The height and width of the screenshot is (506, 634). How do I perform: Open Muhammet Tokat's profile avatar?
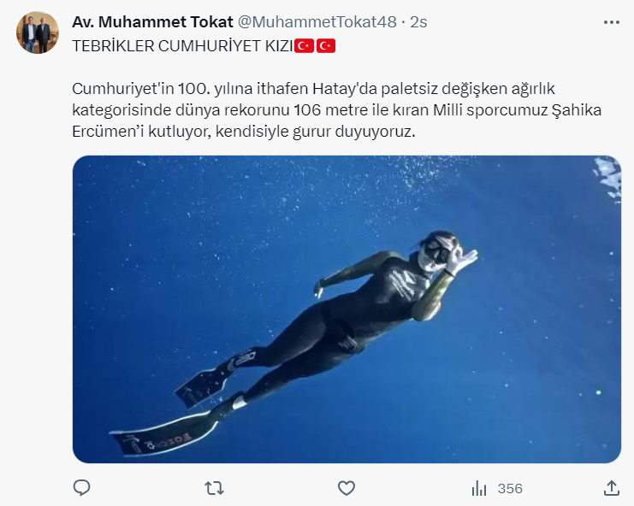pos(38,32)
